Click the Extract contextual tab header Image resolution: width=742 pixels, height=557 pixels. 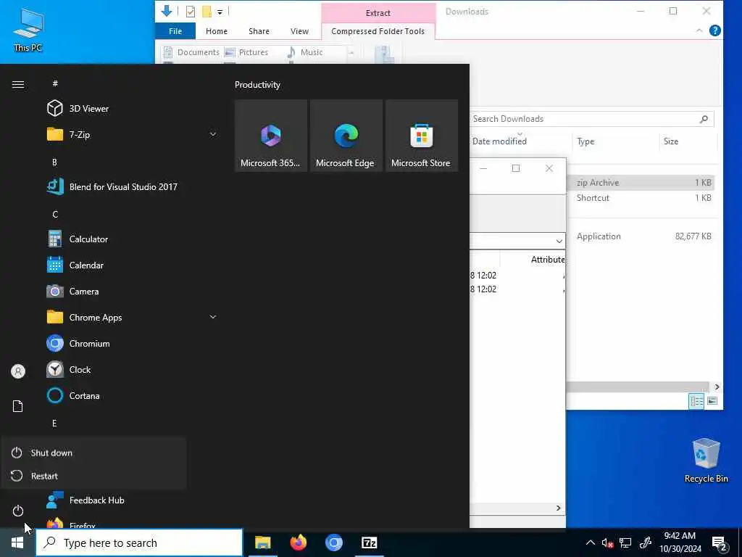tap(378, 13)
